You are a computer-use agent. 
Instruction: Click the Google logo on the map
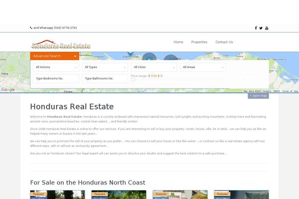click(8, 90)
